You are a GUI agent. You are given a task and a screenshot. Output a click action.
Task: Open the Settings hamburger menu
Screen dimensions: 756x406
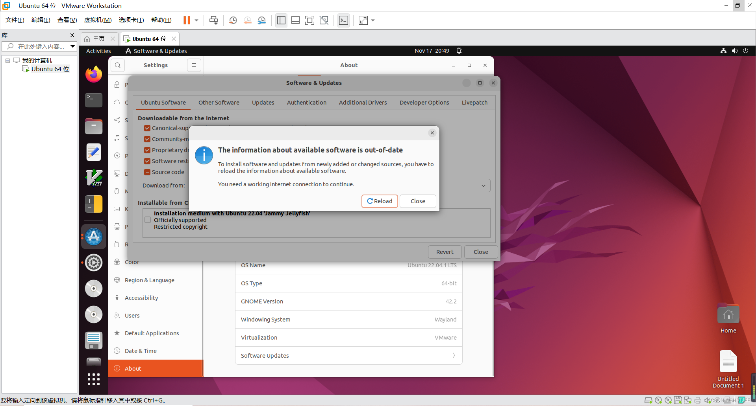click(x=194, y=65)
